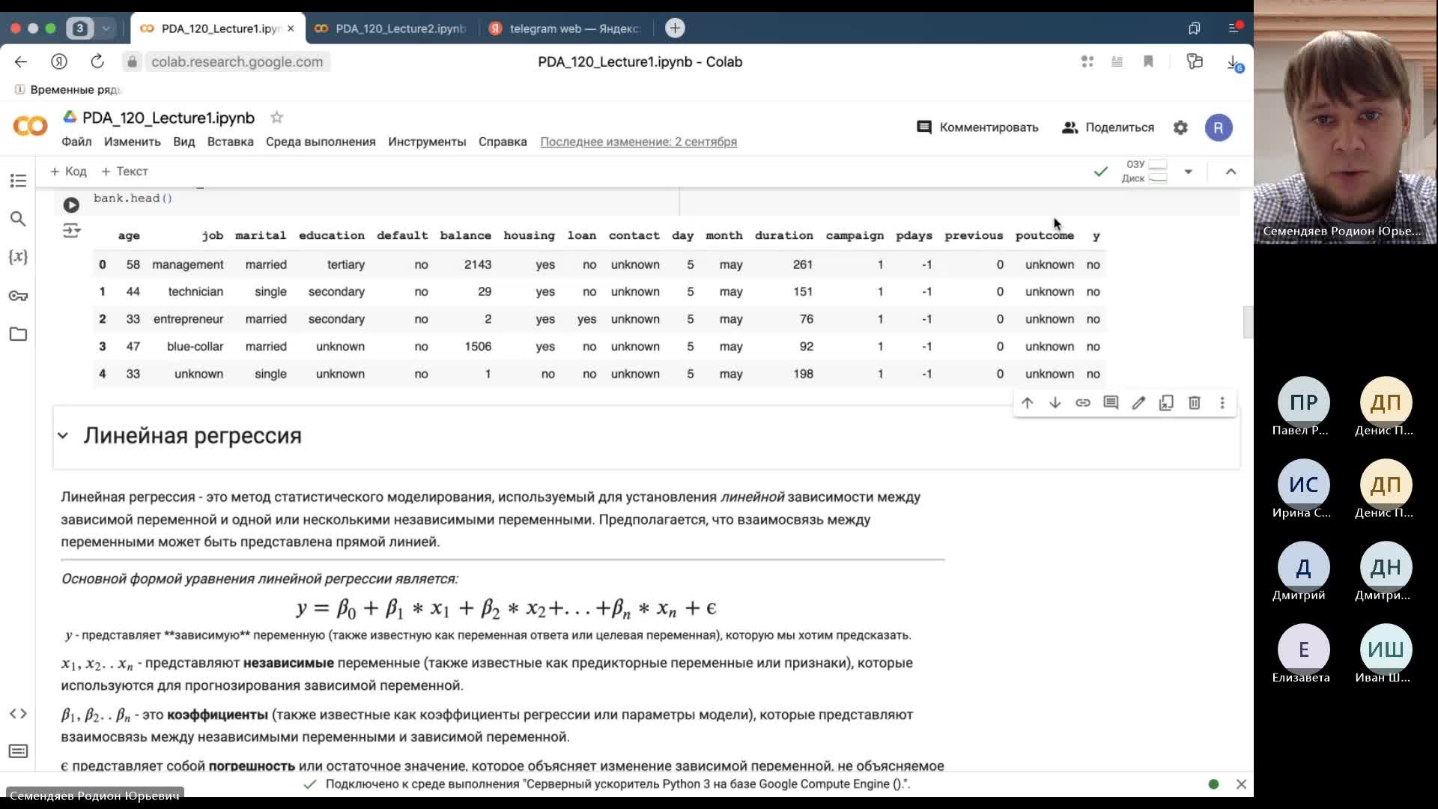
Task: Open Среда выполнения menu
Action: [321, 142]
